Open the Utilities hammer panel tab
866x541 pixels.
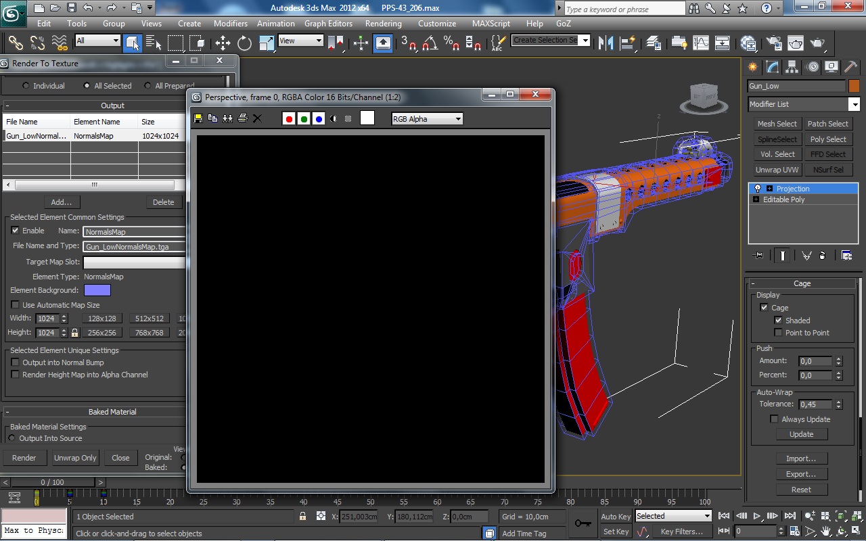pos(851,67)
